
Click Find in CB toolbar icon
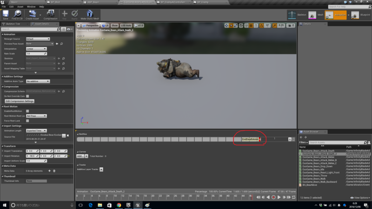point(17,15)
